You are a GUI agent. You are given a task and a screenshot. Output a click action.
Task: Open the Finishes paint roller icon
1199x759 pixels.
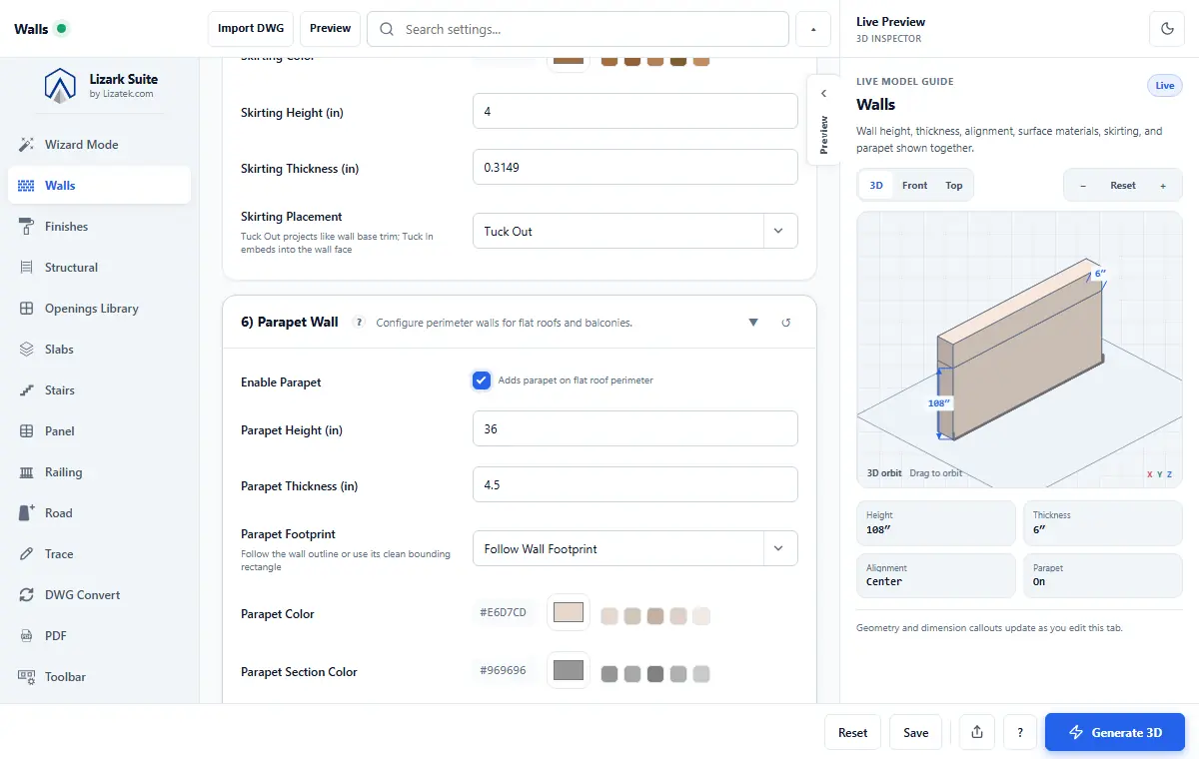[x=27, y=227]
